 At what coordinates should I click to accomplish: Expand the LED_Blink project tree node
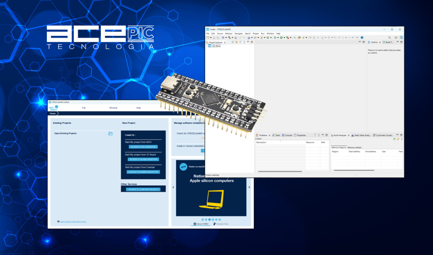[207, 46]
